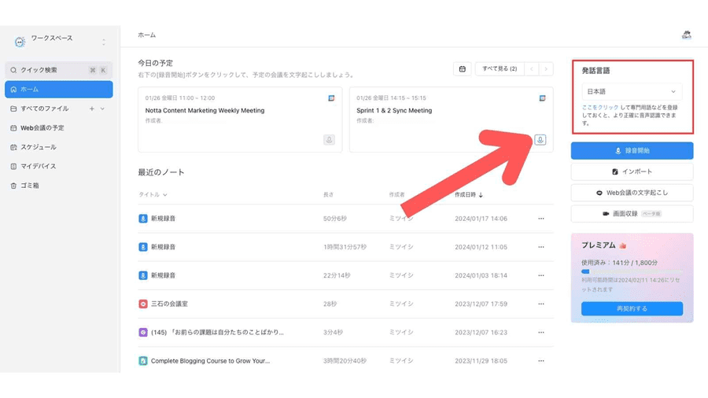The width and height of the screenshot is (708, 398).
Task: Open スケジュール in the sidebar
Action: click(39, 147)
